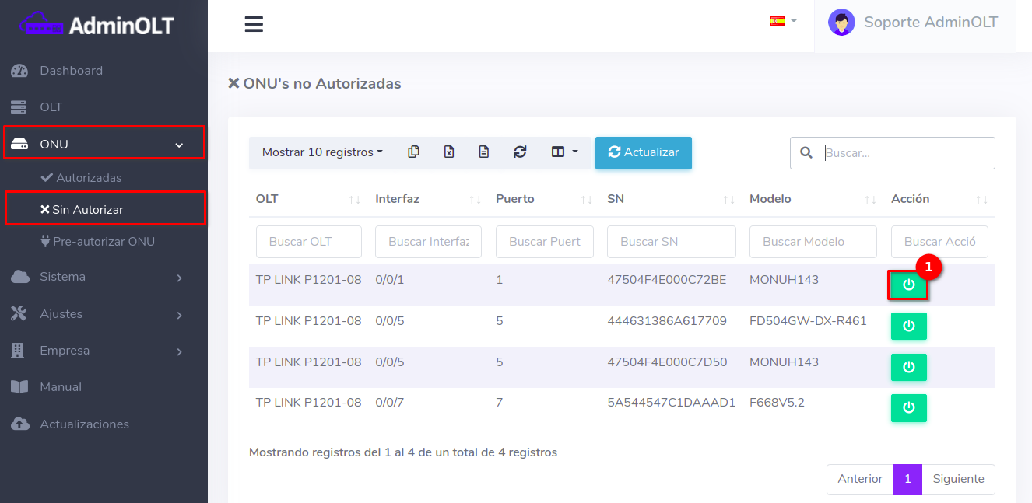Image resolution: width=1032 pixels, height=503 pixels.
Task: Go to Pre-autorizar ONU submenu
Action: (x=104, y=242)
